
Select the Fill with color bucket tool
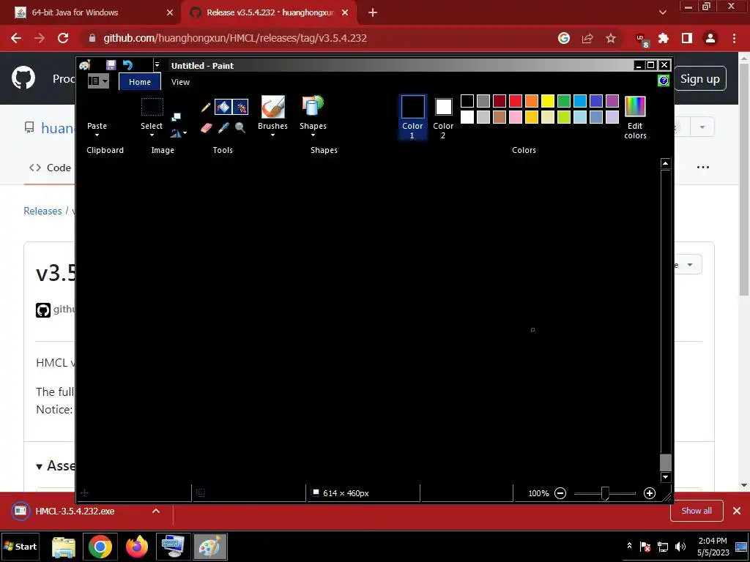[x=223, y=107]
